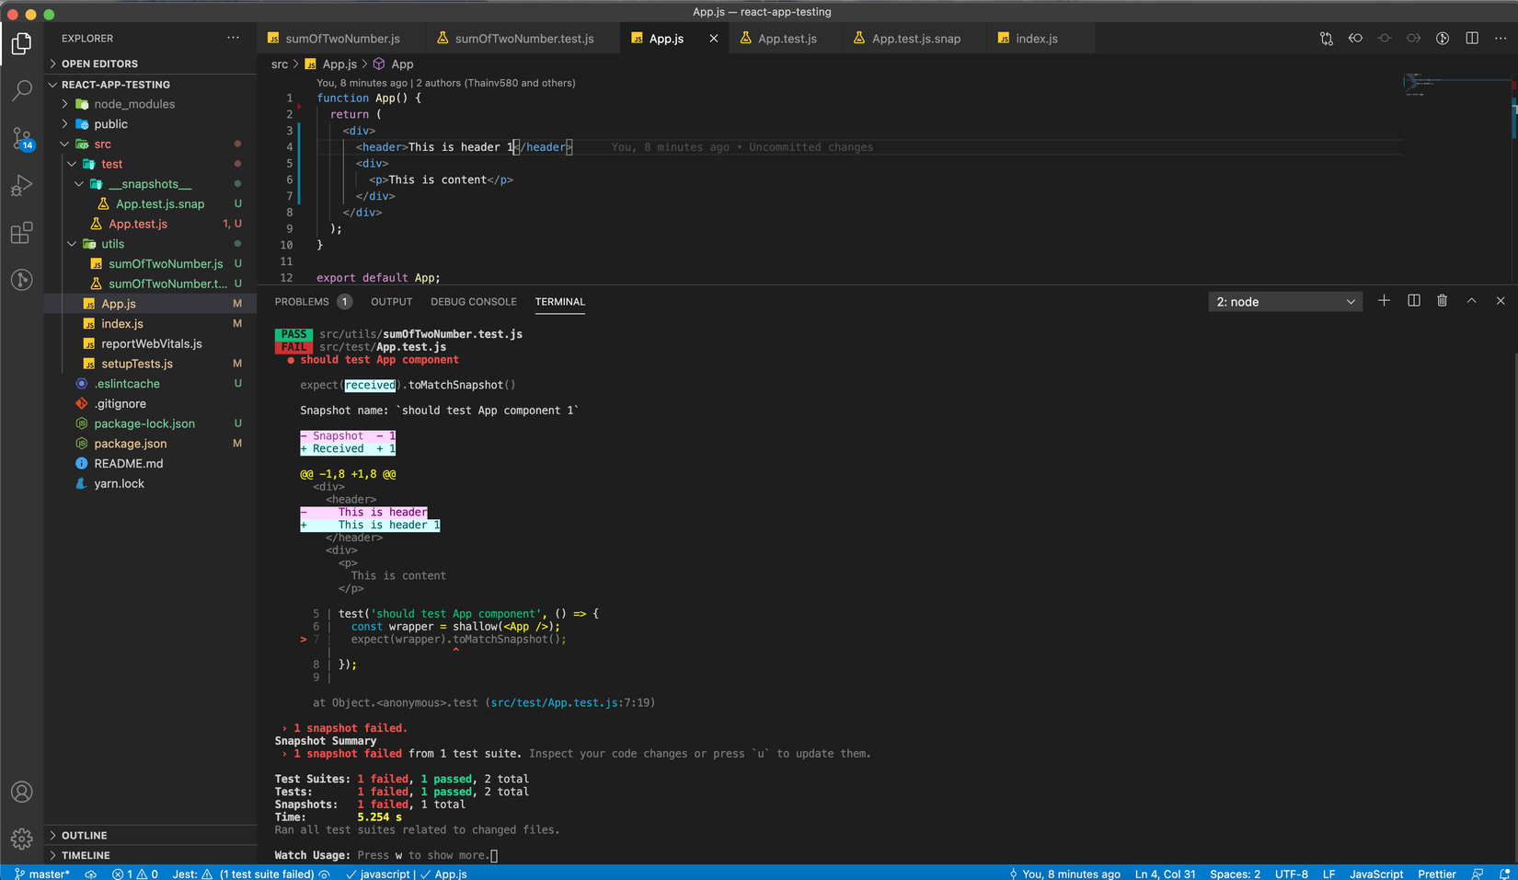Click the master branch in status bar
The image size is (1518, 880).
43,874
